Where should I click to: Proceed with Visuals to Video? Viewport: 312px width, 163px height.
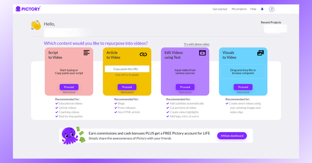(243, 87)
